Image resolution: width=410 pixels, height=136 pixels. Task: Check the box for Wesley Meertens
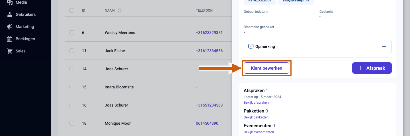pyautogui.click(x=72, y=33)
